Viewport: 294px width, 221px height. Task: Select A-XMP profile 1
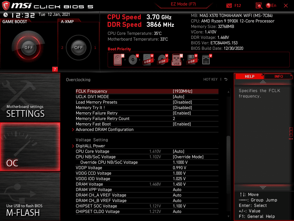coord(95,47)
